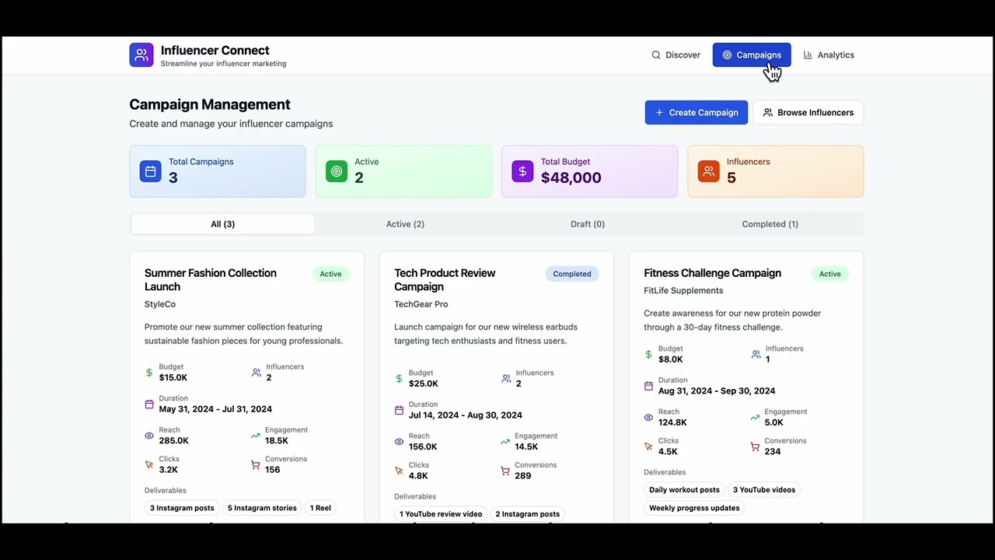Click the green Active target icon
The image size is (995, 560).
pyautogui.click(x=337, y=171)
